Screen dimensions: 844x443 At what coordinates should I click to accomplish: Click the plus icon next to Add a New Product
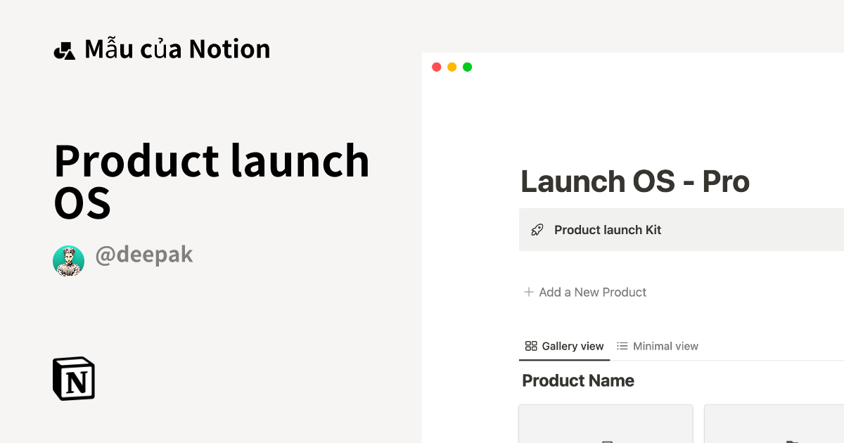coord(528,292)
